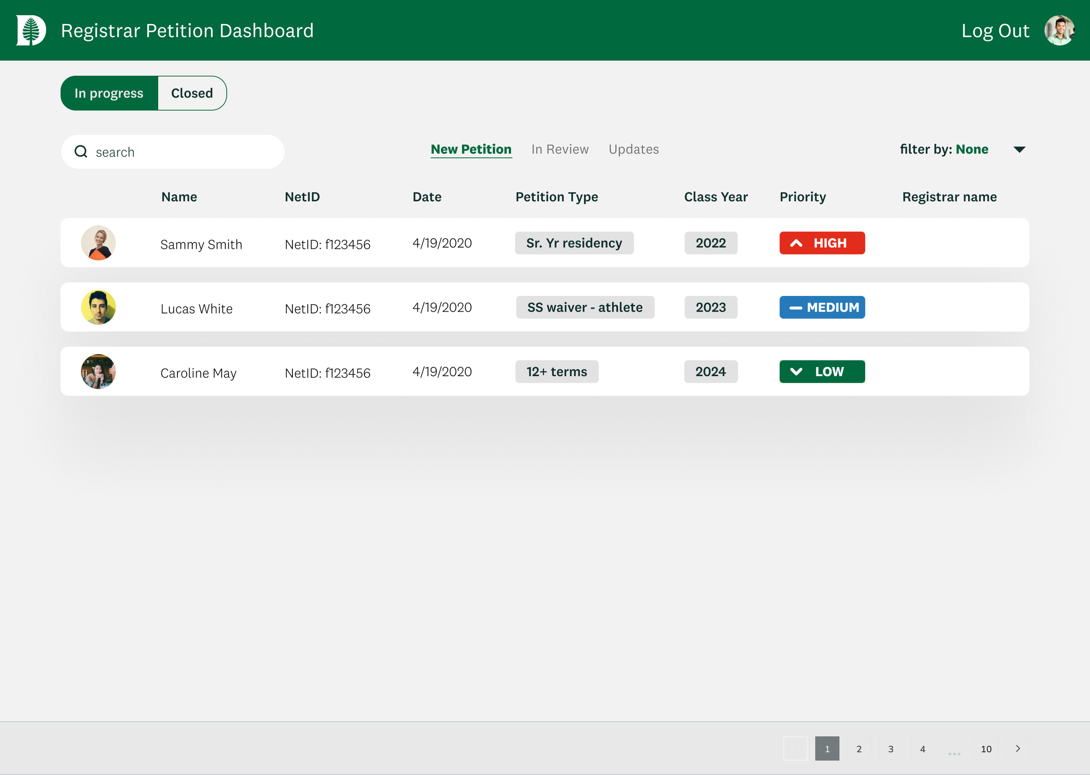The height and width of the screenshot is (775, 1090).
Task: Go to next page arrow
Action: pyautogui.click(x=1018, y=748)
